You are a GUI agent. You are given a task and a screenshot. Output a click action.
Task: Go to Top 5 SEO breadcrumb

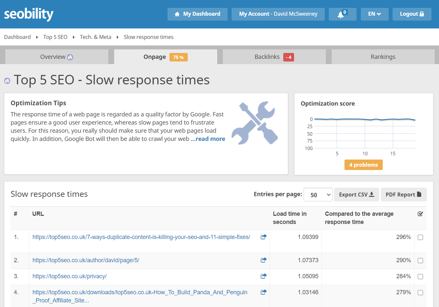[55, 37]
